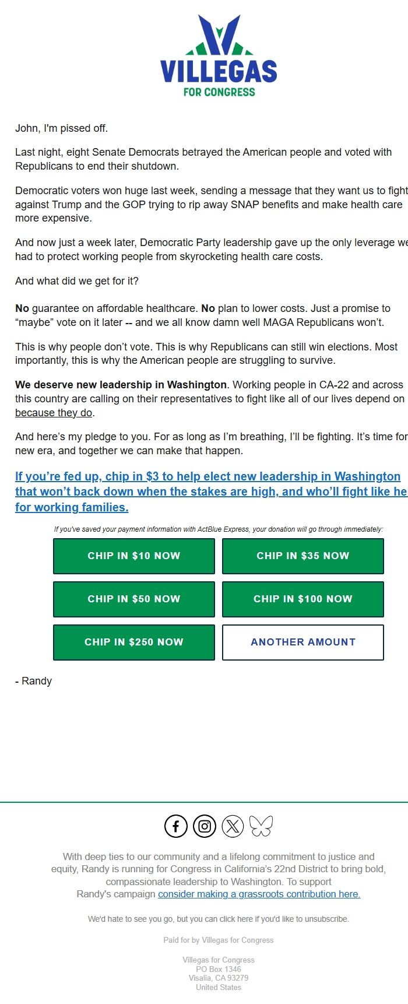Open Instagram from the footer icon row

(204, 826)
